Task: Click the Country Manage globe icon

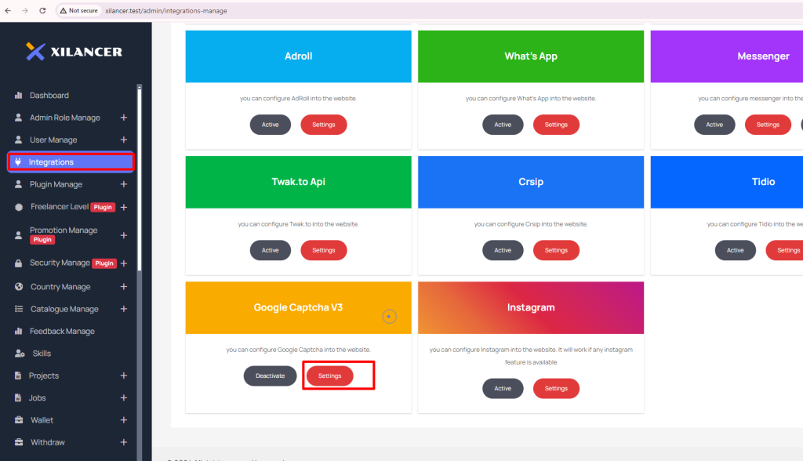Action: click(19, 286)
